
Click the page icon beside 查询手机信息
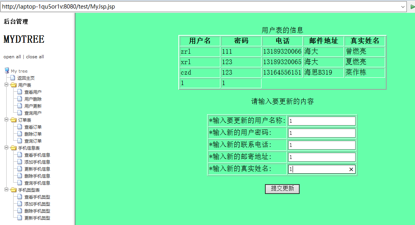[x=19, y=183]
